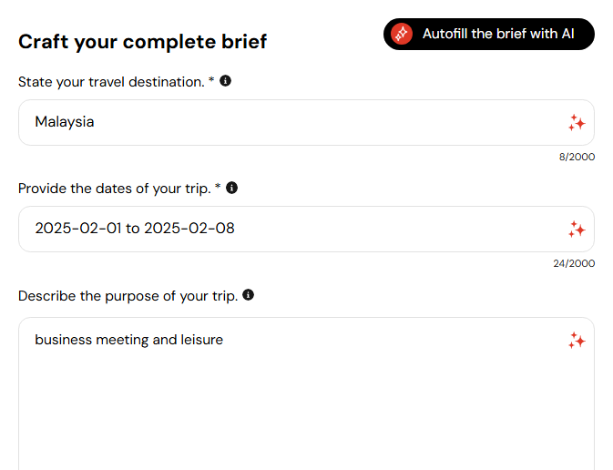Click the AI sparkle icon in Malaysia field
The image size is (613, 470).
(x=577, y=122)
